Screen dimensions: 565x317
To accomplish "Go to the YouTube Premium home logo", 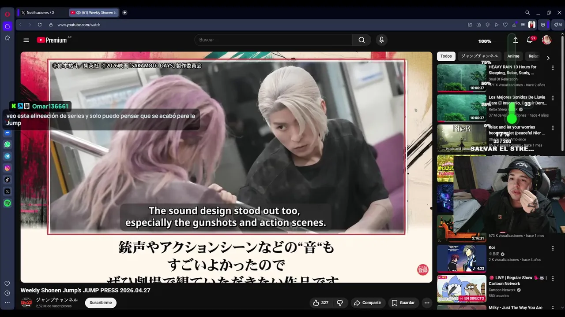I will (x=52, y=40).
